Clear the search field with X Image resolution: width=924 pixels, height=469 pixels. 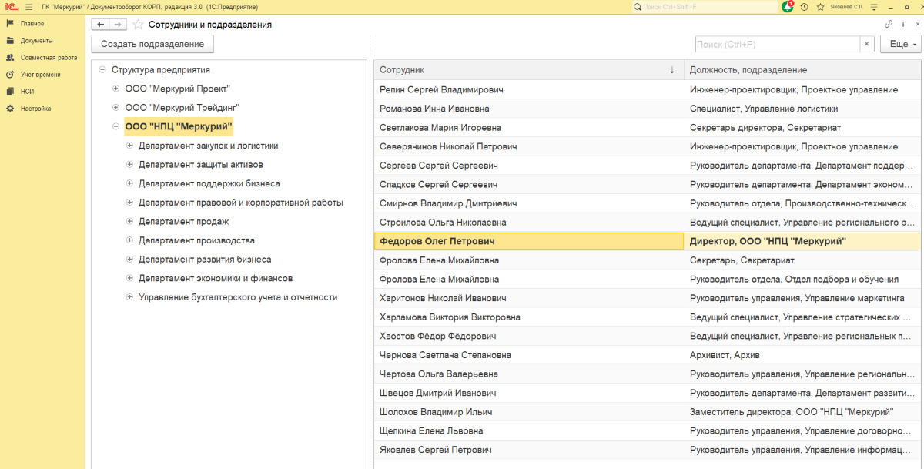[x=868, y=45]
